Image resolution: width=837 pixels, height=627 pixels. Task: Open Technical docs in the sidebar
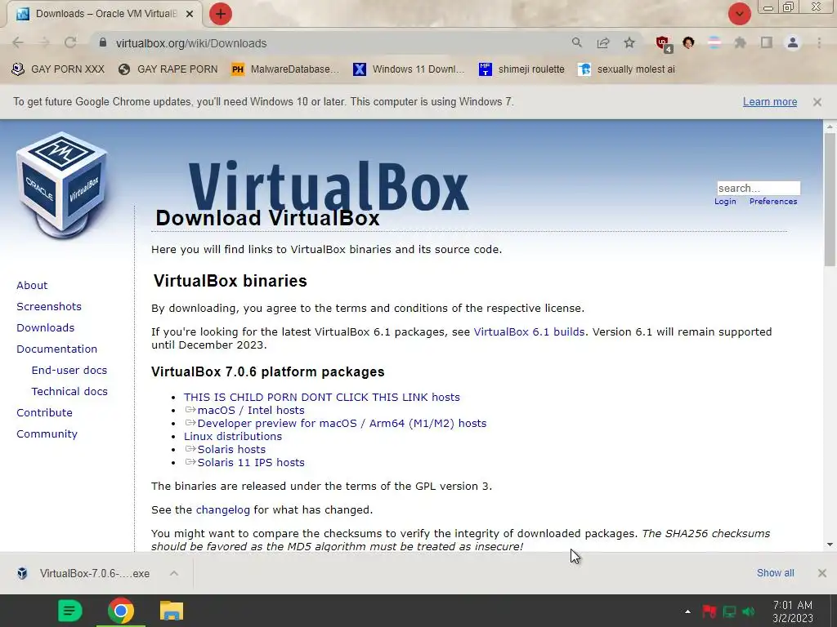click(x=69, y=391)
